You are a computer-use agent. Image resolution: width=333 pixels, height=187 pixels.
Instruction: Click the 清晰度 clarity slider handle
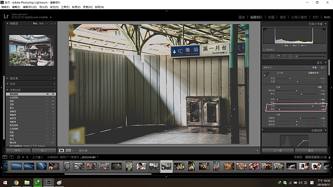[300, 118]
